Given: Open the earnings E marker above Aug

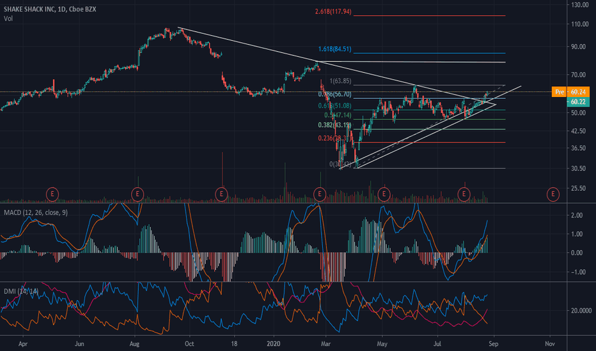Looking at the screenshot, I should pyautogui.click(x=137, y=194).
